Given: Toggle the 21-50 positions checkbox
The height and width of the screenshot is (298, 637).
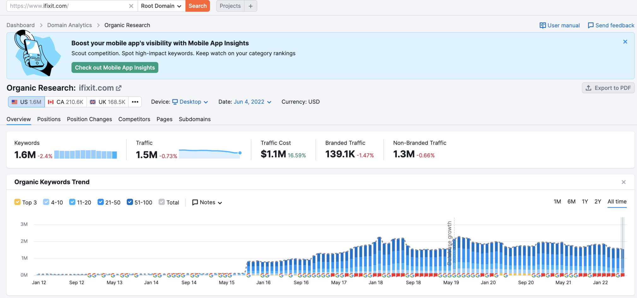Looking at the screenshot, I should point(101,202).
